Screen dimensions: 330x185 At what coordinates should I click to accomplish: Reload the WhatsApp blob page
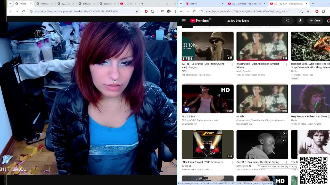coord(23,11)
